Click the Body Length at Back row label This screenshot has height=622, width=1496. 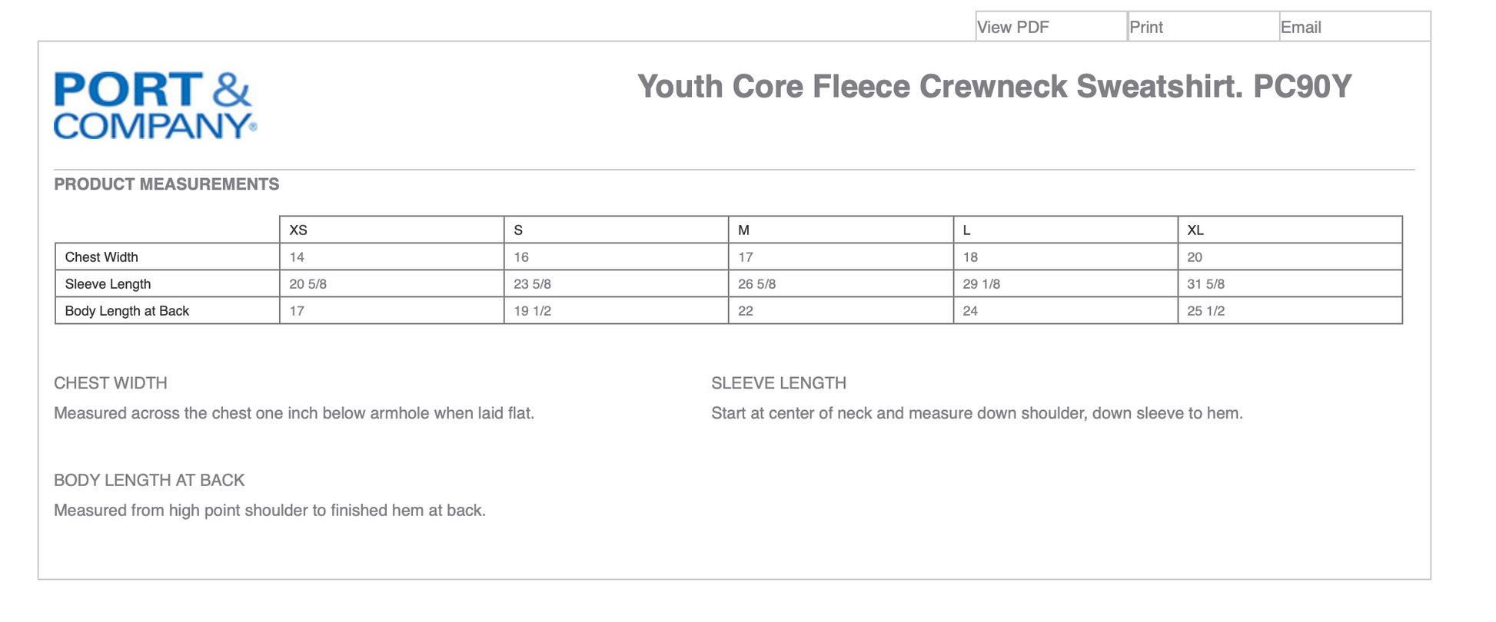(x=127, y=311)
